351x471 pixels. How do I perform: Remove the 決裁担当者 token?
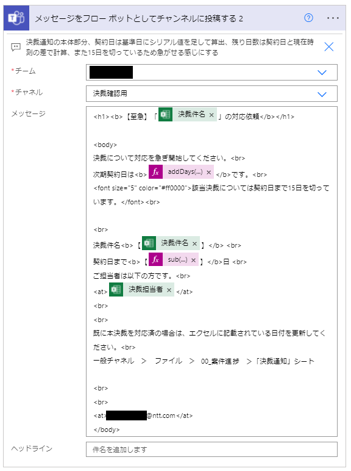169,290
